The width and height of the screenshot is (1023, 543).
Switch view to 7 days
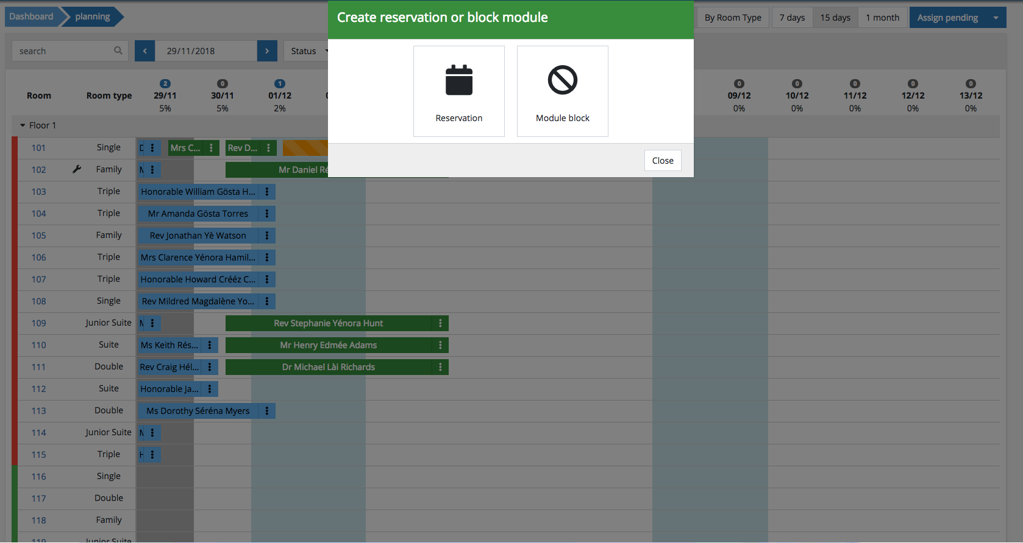(x=792, y=18)
